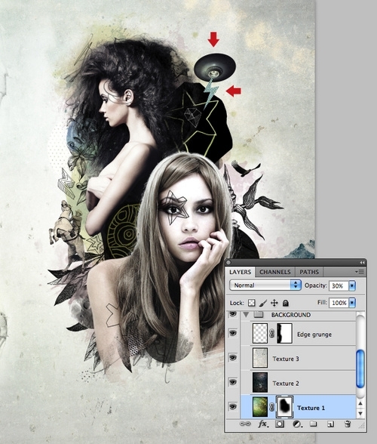
Task: Switch to the Channels tab
Action: 275,272
